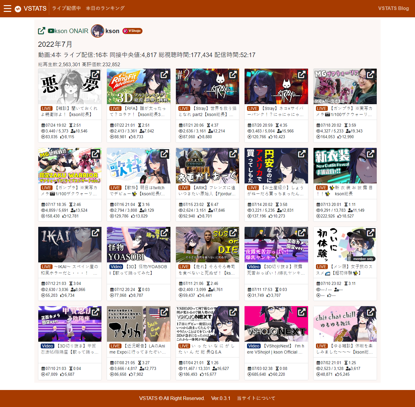
Task: Open external link on RingFit Adventure thumbnail
Action: (x=164, y=74)
